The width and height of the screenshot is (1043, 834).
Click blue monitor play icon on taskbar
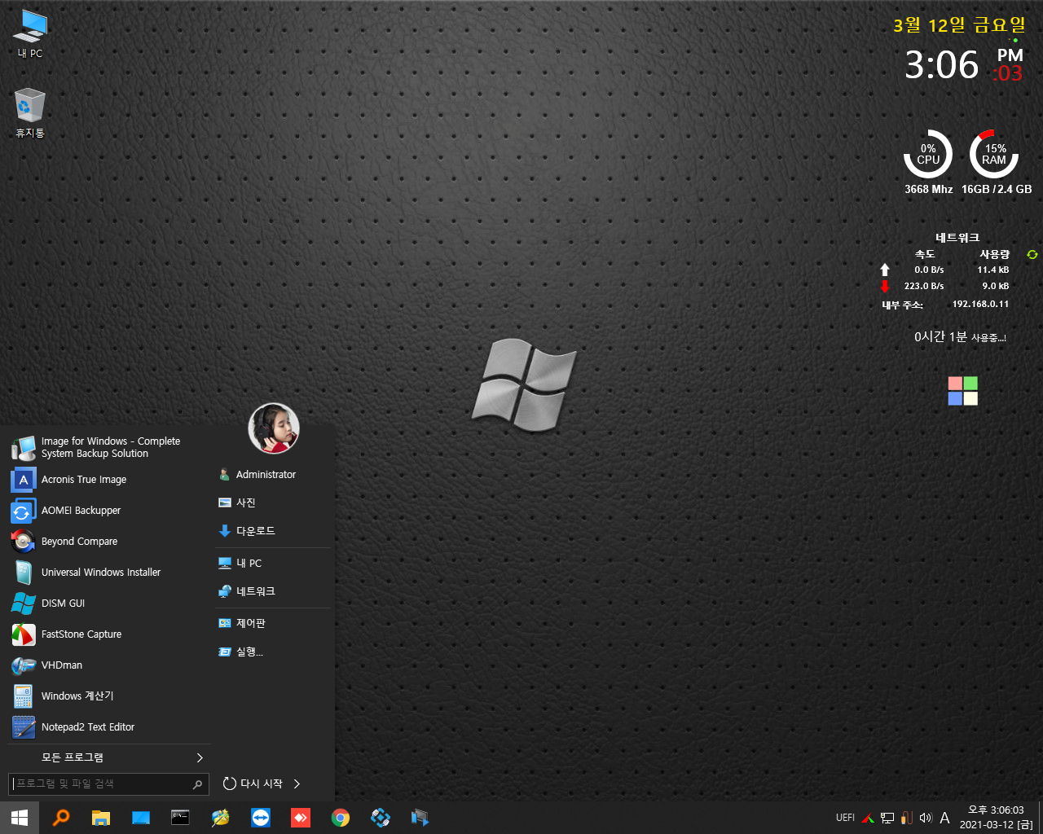click(x=420, y=818)
